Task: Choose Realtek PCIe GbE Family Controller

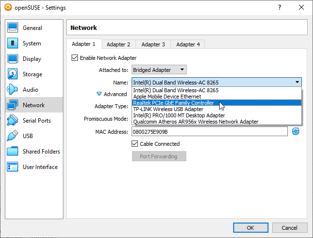Action: 173,103
